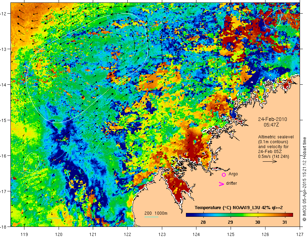Click the date label 24-Feb-2010

pyautogui.click(x=272, y=119)
